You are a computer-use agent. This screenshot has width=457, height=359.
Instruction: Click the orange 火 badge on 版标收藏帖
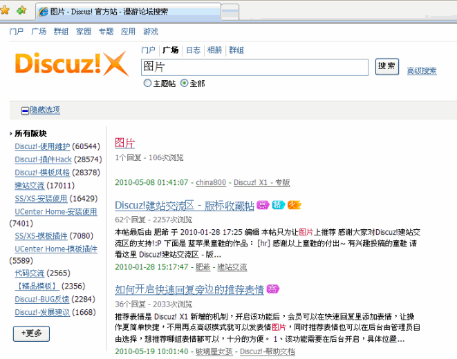point(294,205)
